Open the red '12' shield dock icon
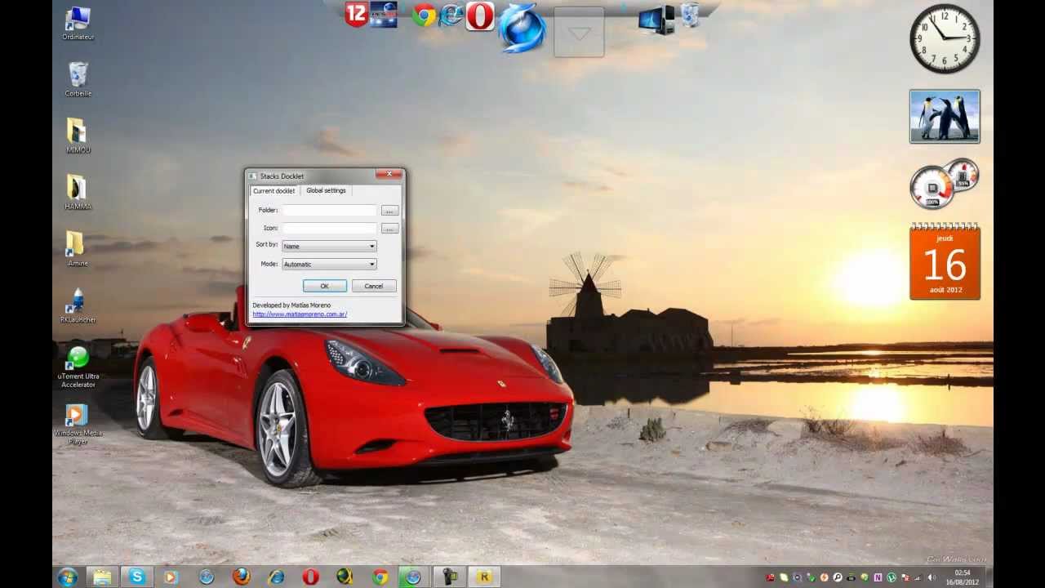The width and height of the screenshot is (1045, 588). 356,15
